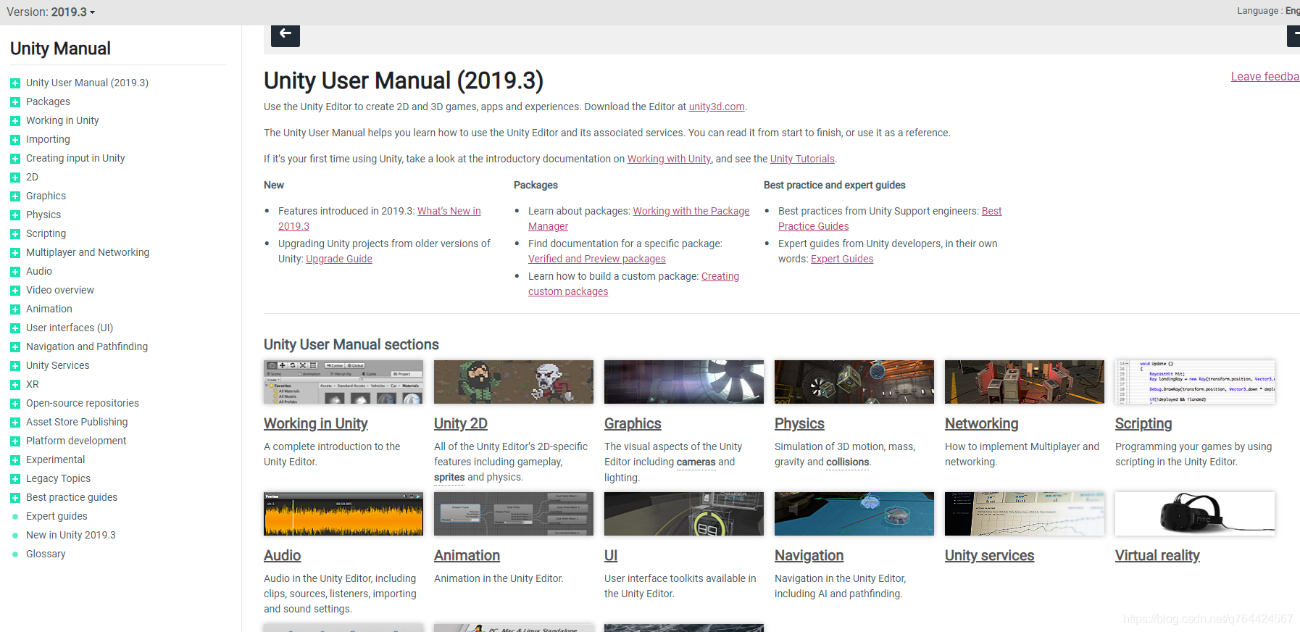This screenshot has width=1300, height=632.
Task: Open the Unity services heading link
Action: [989, 555]
